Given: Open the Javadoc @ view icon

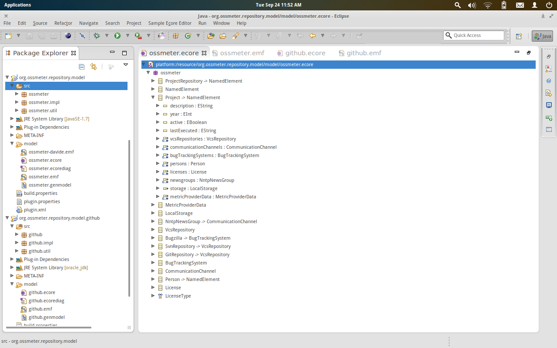Looking at the screenshot, I should (549, 80).
